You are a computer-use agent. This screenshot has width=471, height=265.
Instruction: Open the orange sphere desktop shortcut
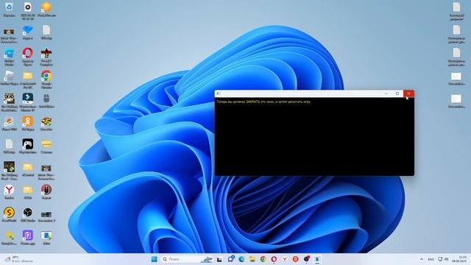point(46,8)
